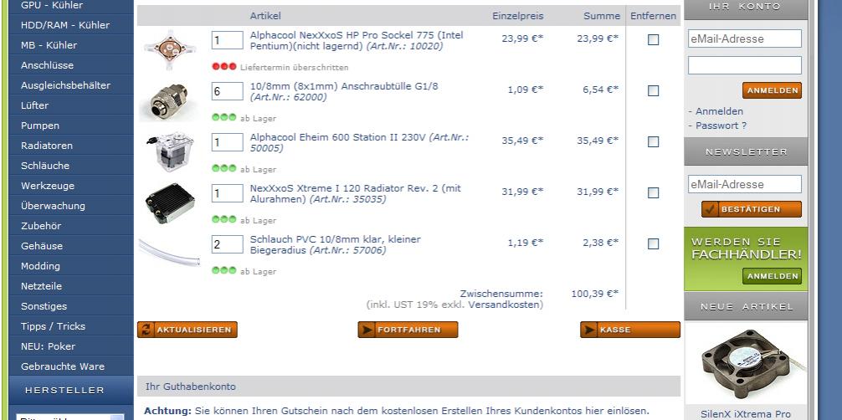This screenshot has height=420, width=842.
Task: Click quantity field for Eheim 600 Station II
Action: (227, 142)
